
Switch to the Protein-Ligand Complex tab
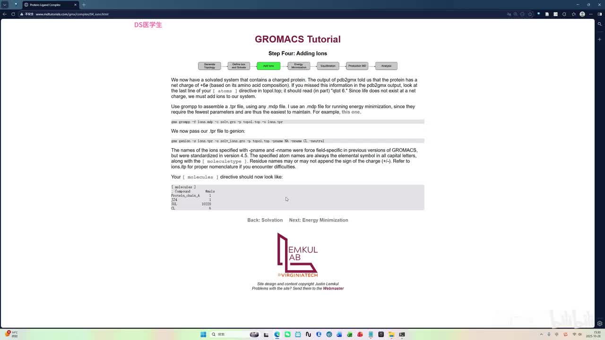(x=50, y=5)
